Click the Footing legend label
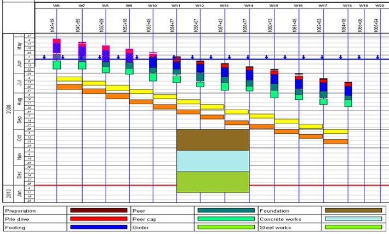The height and width of the screenshot is (234, 389). tap(15, 227)
